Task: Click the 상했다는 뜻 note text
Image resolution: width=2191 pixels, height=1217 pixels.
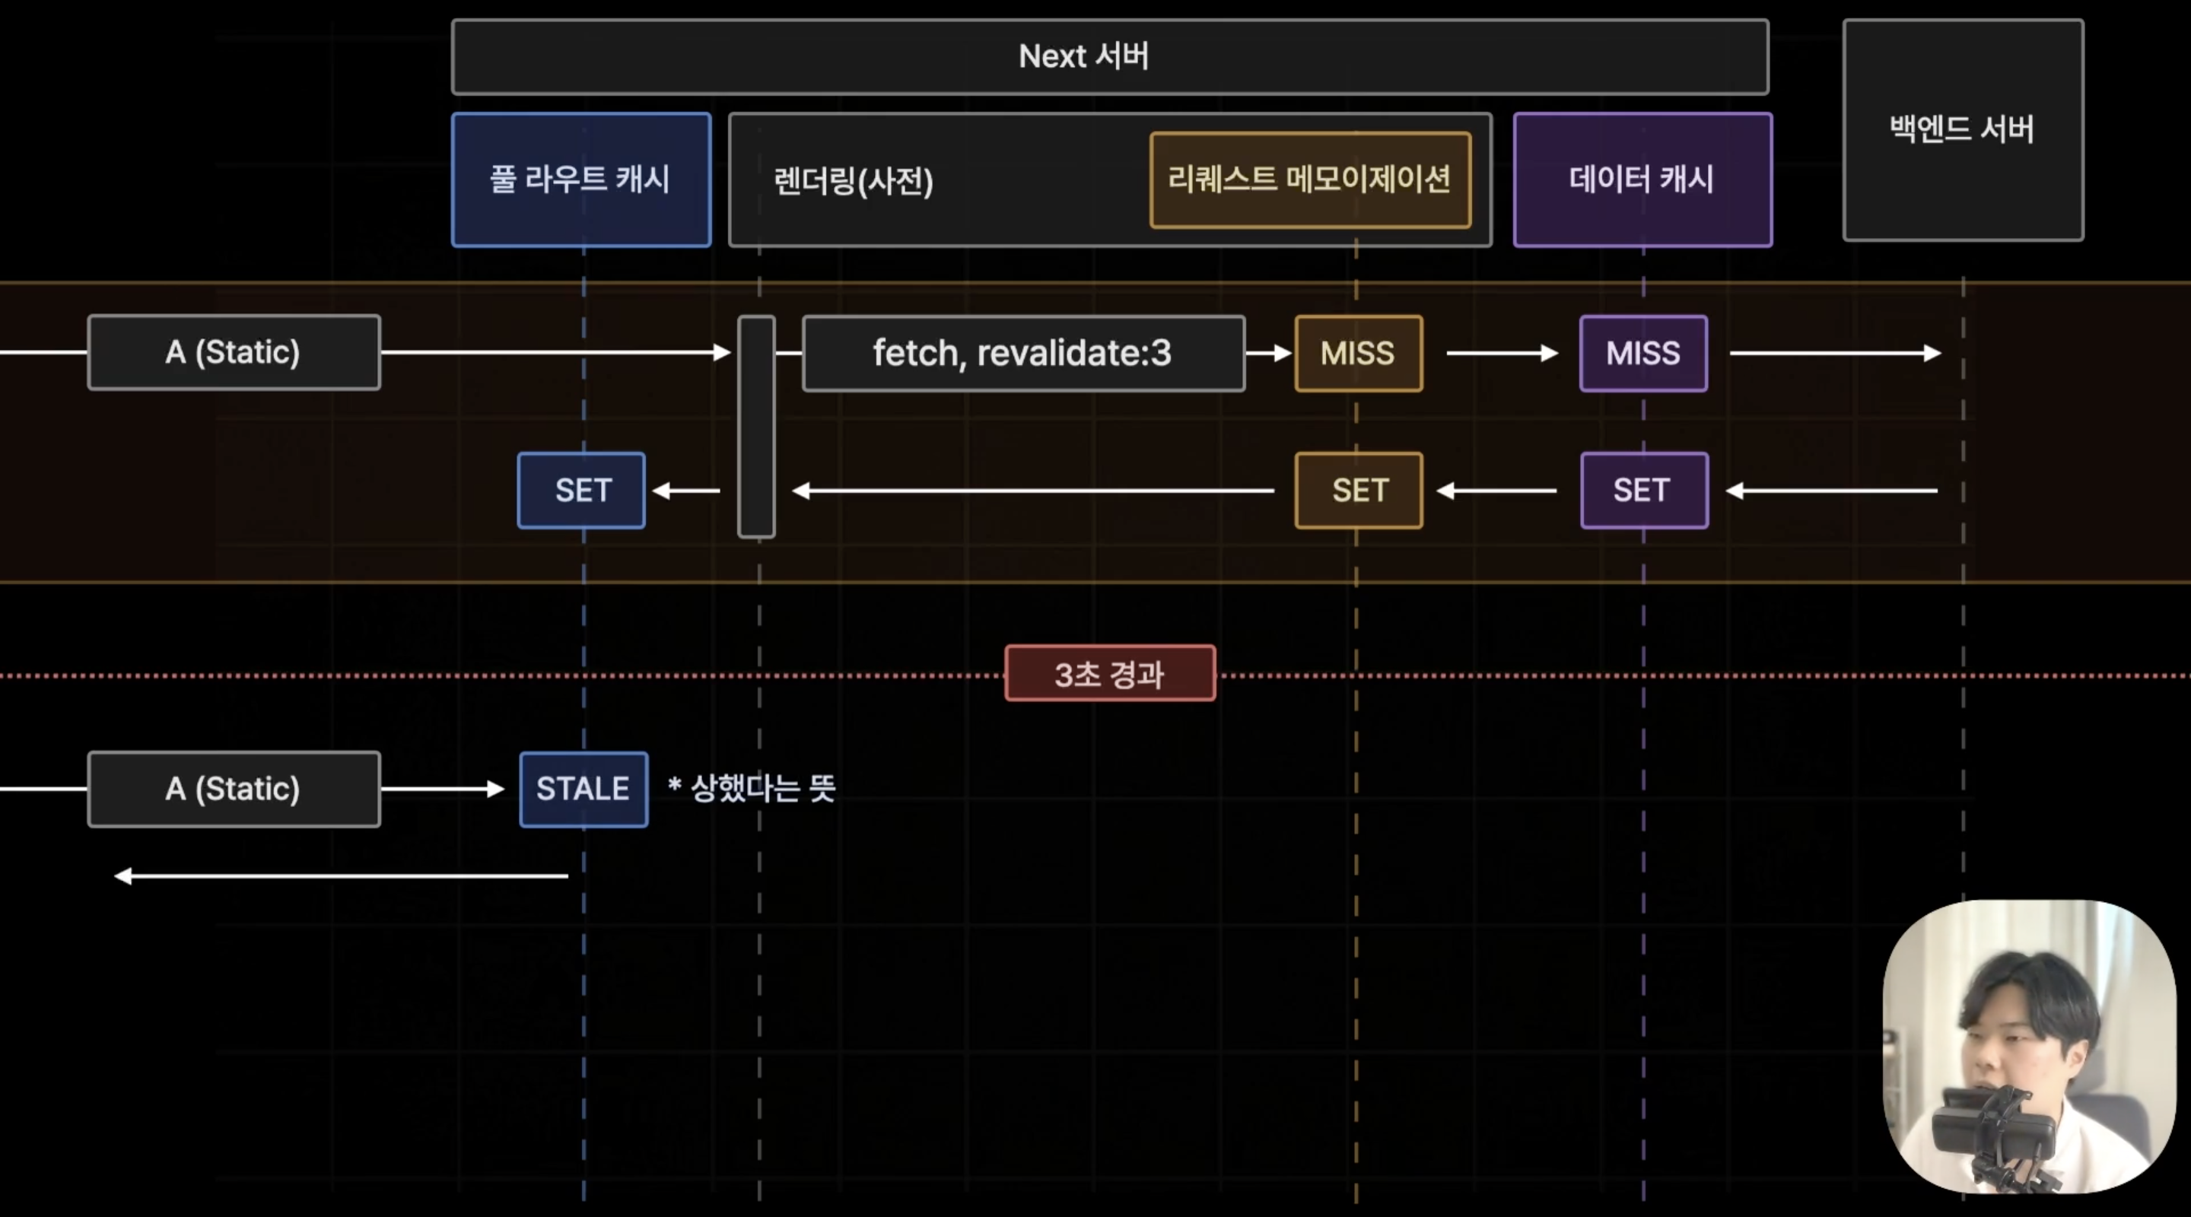Action: tap(752, 788)
